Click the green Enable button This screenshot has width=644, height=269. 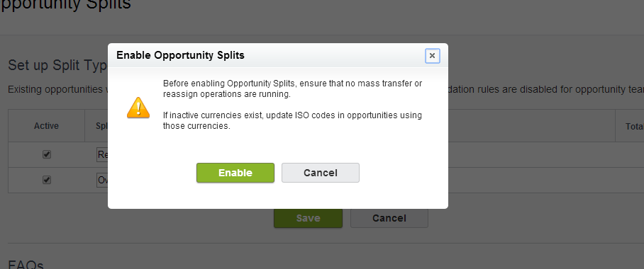click(235, 173)
